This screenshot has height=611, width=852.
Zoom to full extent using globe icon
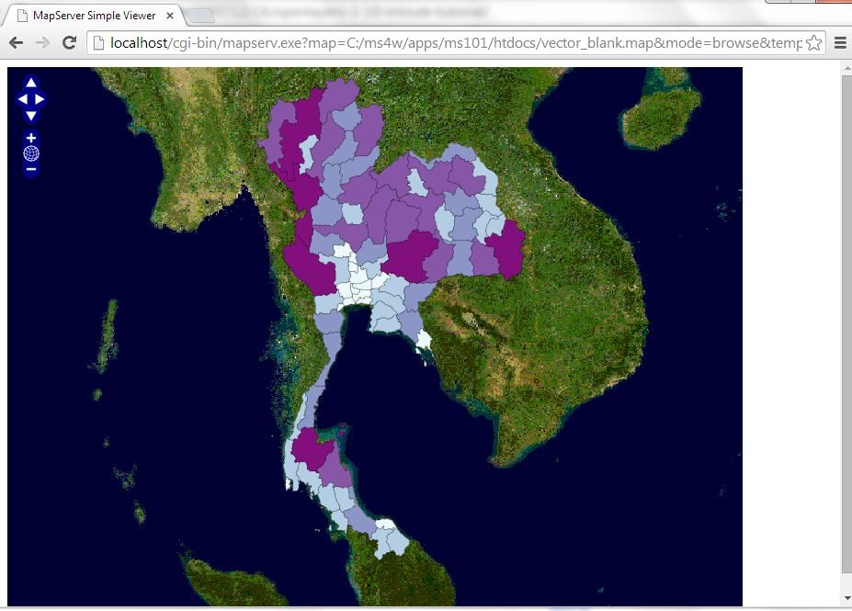point(31,154)
